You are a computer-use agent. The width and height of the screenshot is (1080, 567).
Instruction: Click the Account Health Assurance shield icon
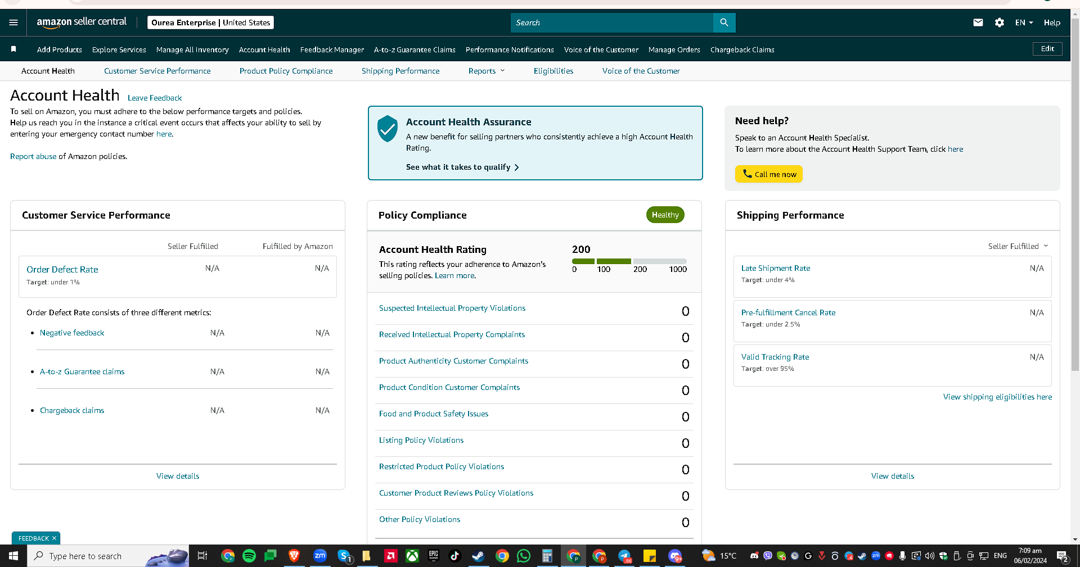point(388,129)
